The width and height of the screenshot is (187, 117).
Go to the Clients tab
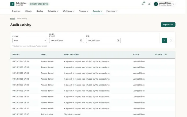28,11
